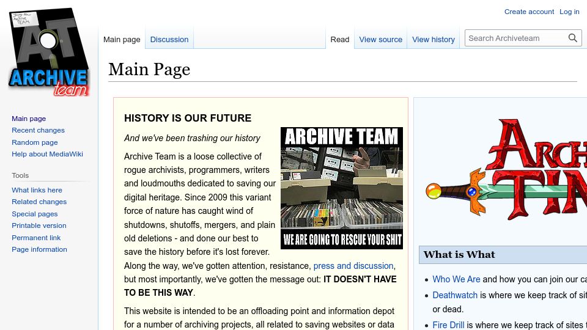Click the What is What heading
587x330 pixels.
(459, 254)
